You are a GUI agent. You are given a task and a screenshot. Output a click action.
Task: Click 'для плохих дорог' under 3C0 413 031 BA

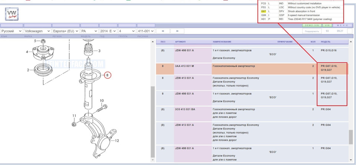click(225, 117)
